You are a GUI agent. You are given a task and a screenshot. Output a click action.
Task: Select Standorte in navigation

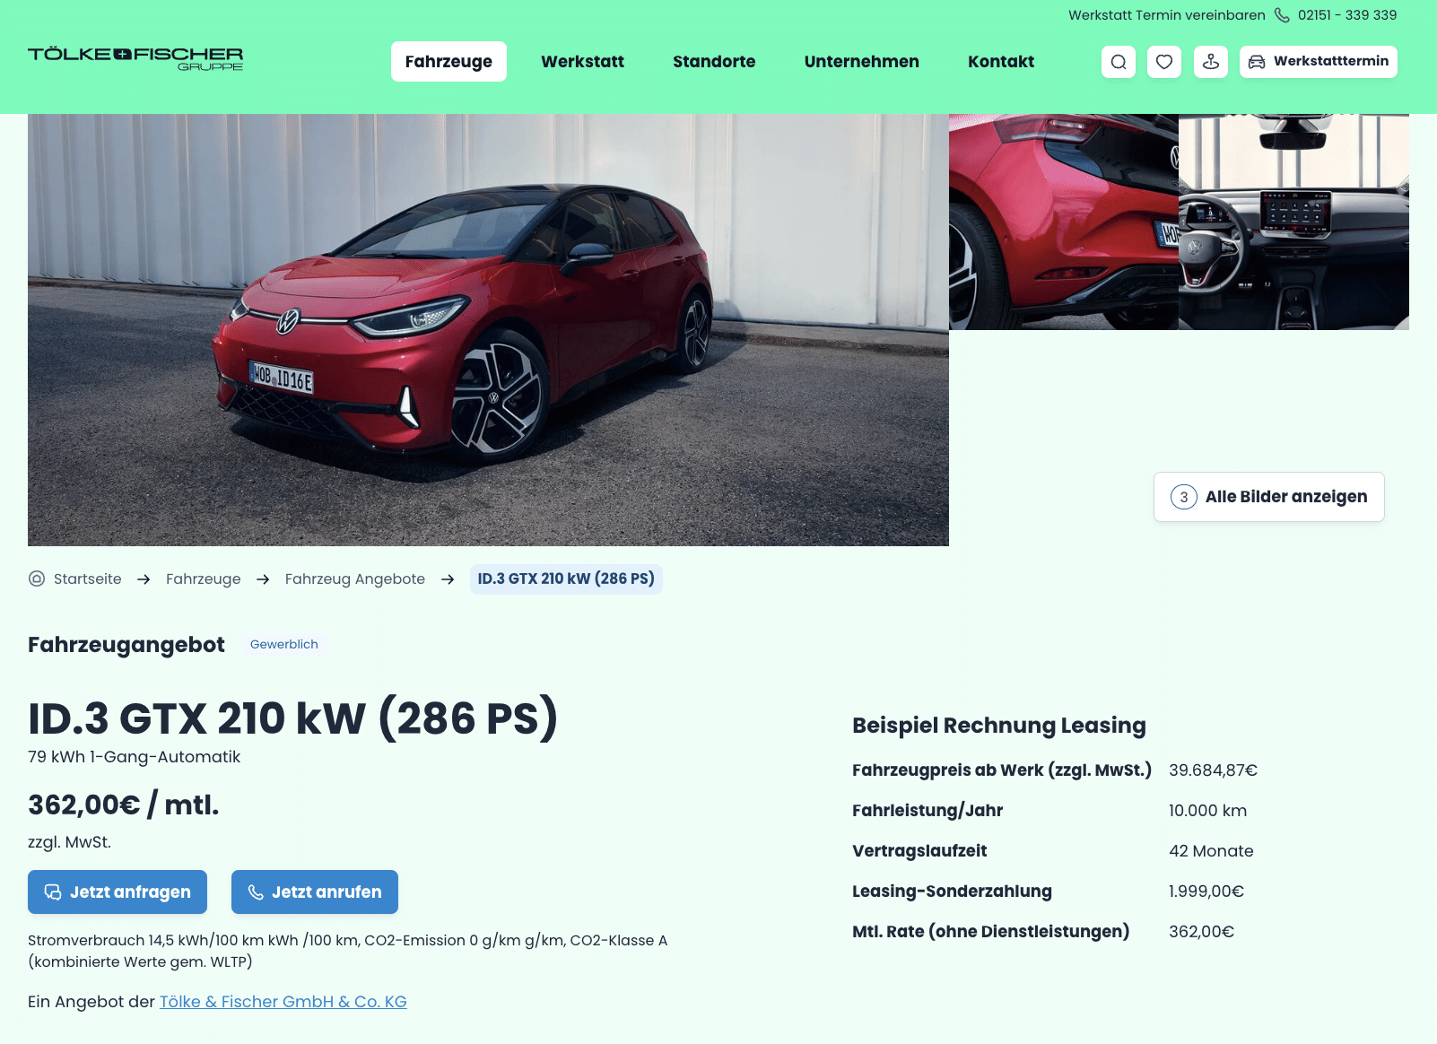[714, 62]
